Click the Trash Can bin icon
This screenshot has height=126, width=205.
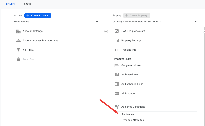pyautogui.click(x=18, y=59)
